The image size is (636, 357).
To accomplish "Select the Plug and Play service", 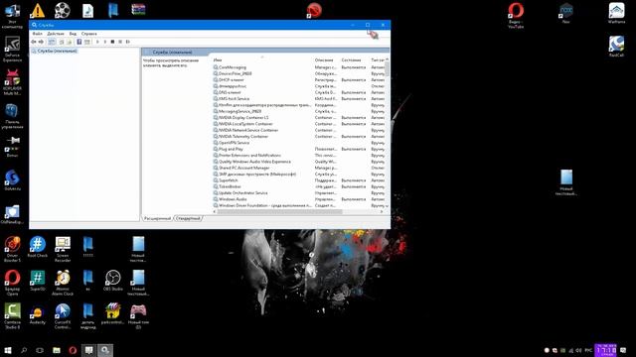I will [299, 149].
